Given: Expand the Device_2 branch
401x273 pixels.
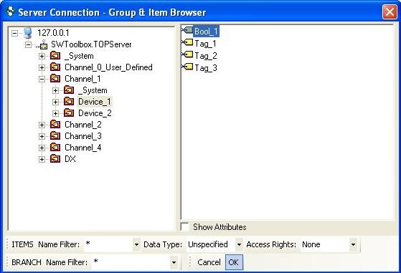Looking at the screenshot, I should pos(55,113).
